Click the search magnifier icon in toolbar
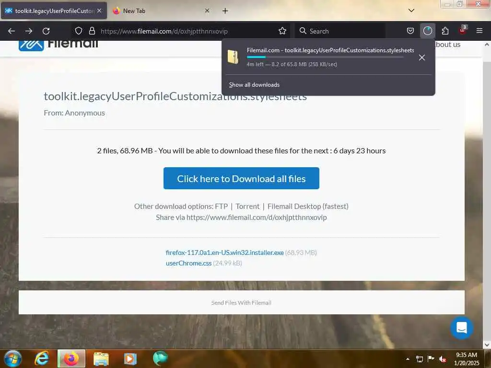 click(x=303, y=31)
